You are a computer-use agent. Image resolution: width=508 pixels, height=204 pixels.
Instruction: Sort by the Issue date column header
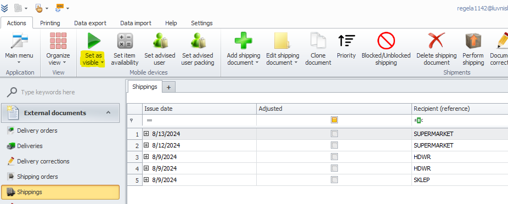point(200,109)
